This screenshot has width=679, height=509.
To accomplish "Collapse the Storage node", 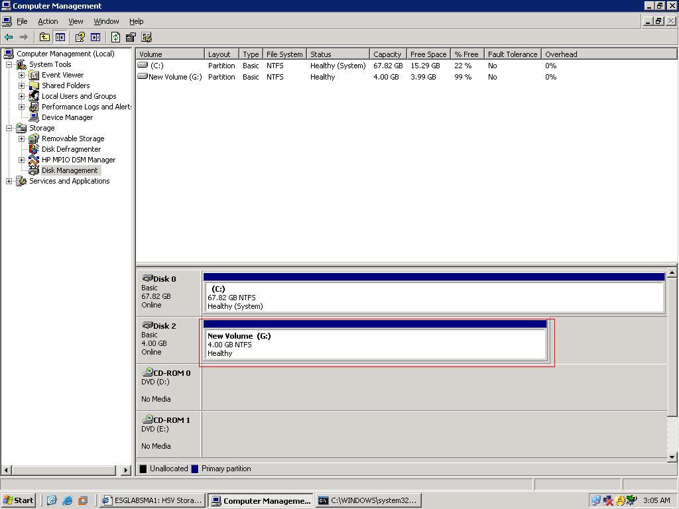I will point(9,128).
